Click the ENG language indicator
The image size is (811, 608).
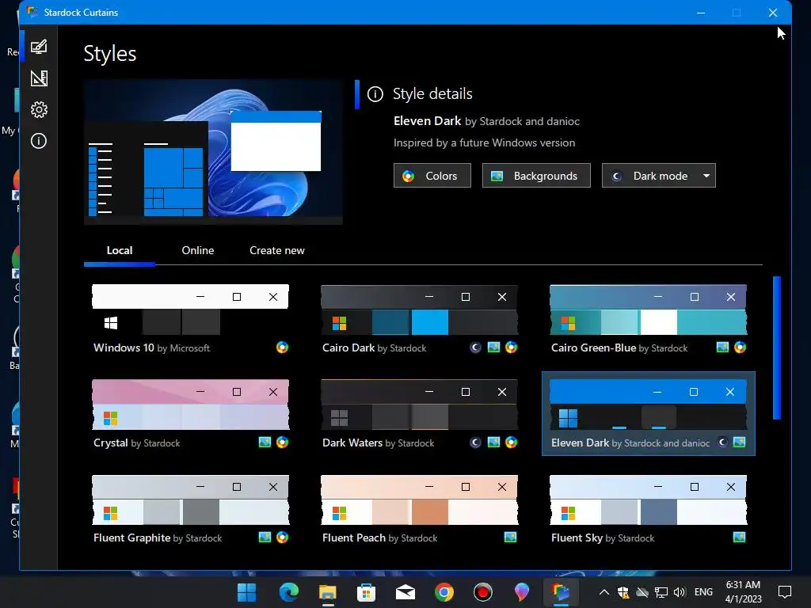pyautogui.click(x=703, y=592)
